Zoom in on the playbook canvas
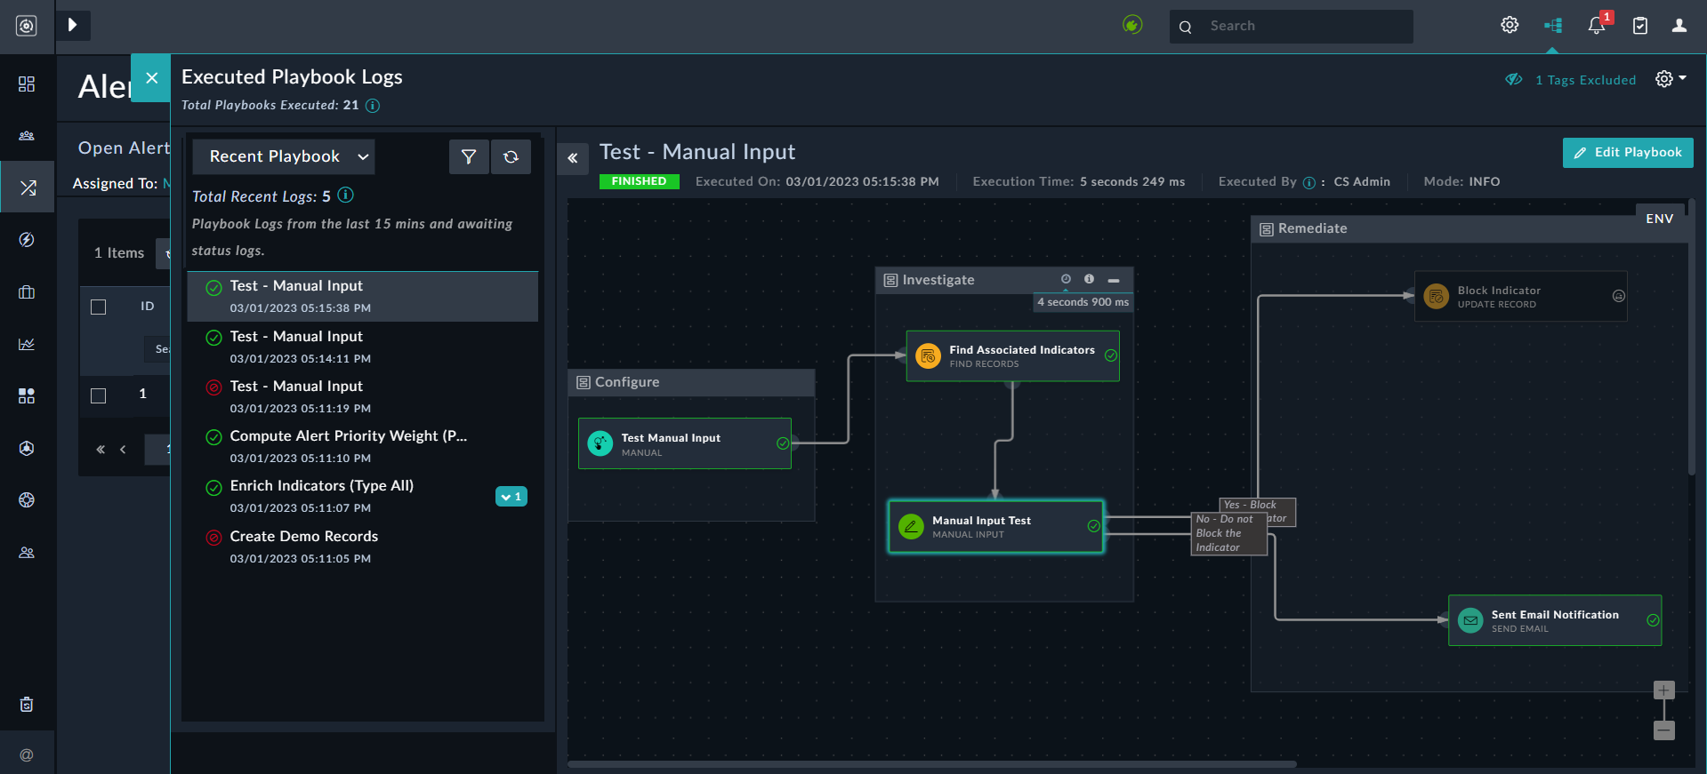This screenshot has width=1707, height=774. (x=1663, y=690)
